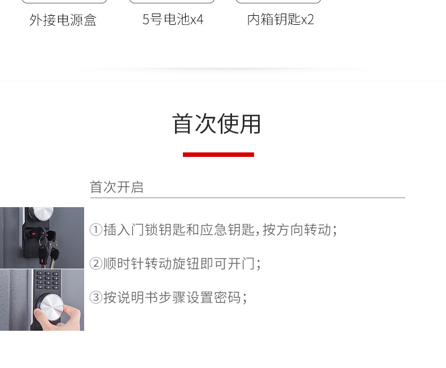The image size is (446, 368).
Task: Click the 按方向转动 text in step one
Action: [296, 230]
